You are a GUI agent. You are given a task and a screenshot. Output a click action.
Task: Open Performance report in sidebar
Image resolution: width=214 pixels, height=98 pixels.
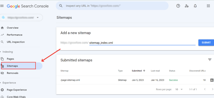(x=14, y=35)
